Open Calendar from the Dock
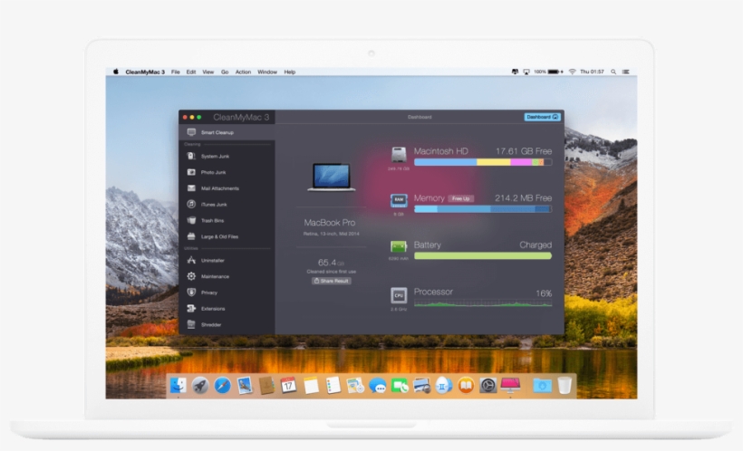Image resolution: width=743 pixels, height=451 pixels. tap(288, 386)
